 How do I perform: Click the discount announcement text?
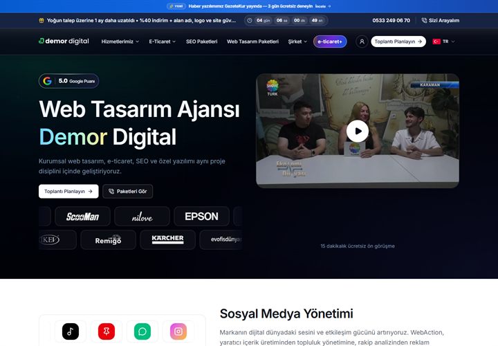pyautogui.click(x=141, y=20)
